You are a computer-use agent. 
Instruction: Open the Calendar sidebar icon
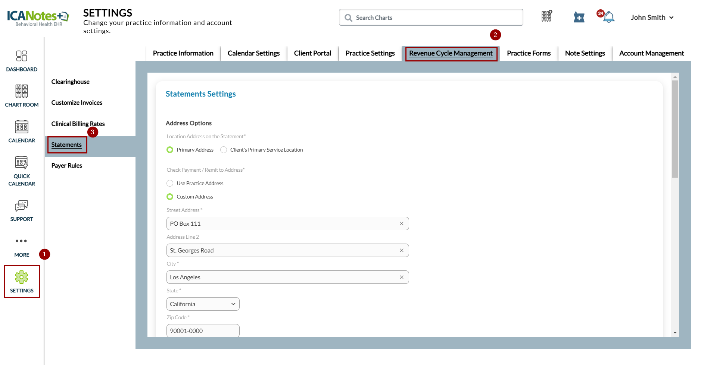click(x=22, y=131)
